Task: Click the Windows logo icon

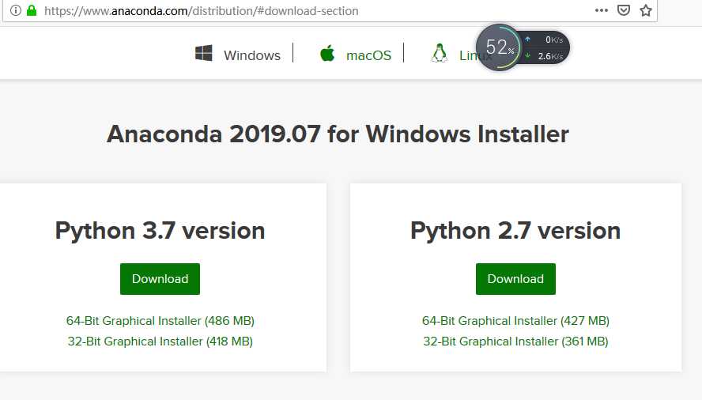Action: pyautogui.click(x=204, y=54)
